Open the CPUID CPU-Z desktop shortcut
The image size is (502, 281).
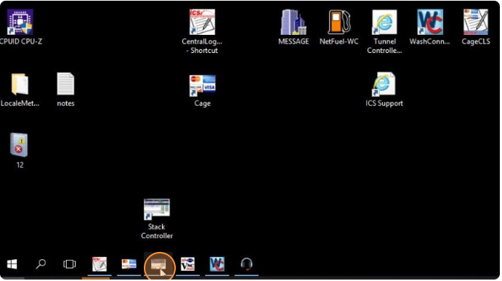(20, 22)
